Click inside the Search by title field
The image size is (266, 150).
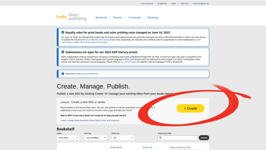180,138
